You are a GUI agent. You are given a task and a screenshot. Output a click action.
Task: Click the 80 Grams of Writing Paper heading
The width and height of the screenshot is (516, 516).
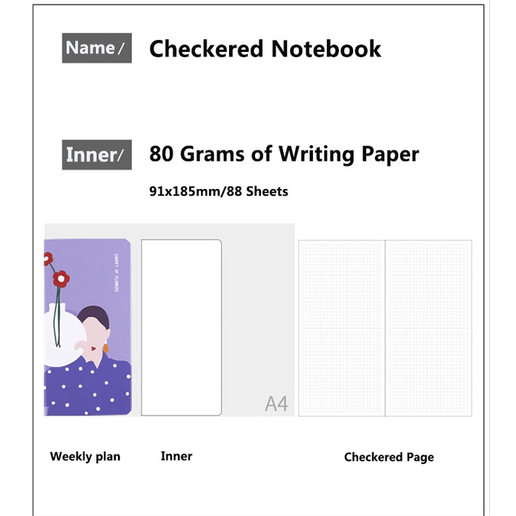pyautogui.click(x=284, y=154)
